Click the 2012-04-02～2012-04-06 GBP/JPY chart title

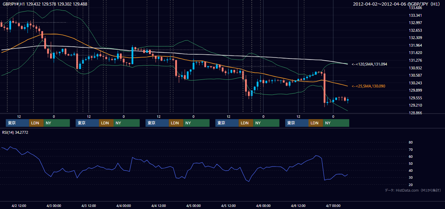point(397,4)
